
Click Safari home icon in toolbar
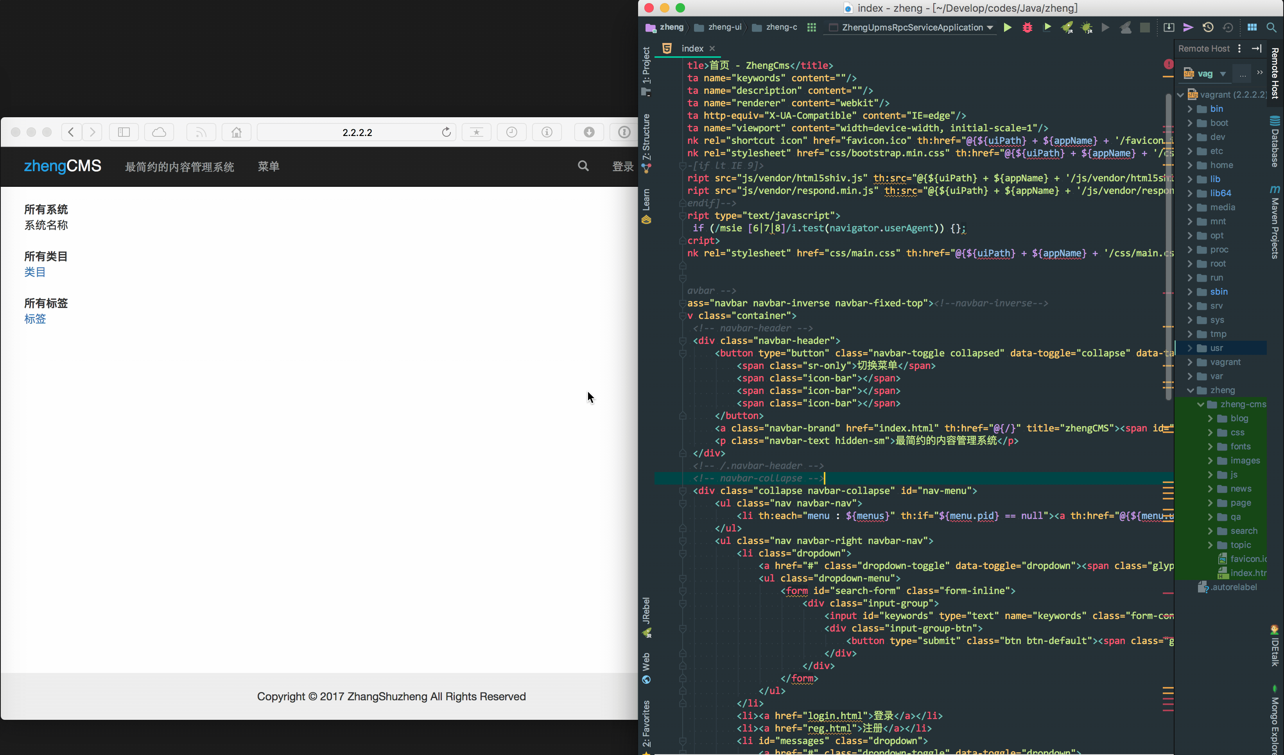coord(237,132)
